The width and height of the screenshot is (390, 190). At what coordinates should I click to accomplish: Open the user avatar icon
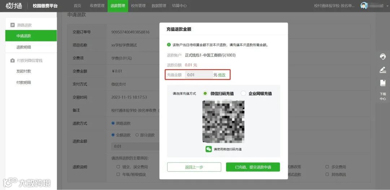(364, 5)
